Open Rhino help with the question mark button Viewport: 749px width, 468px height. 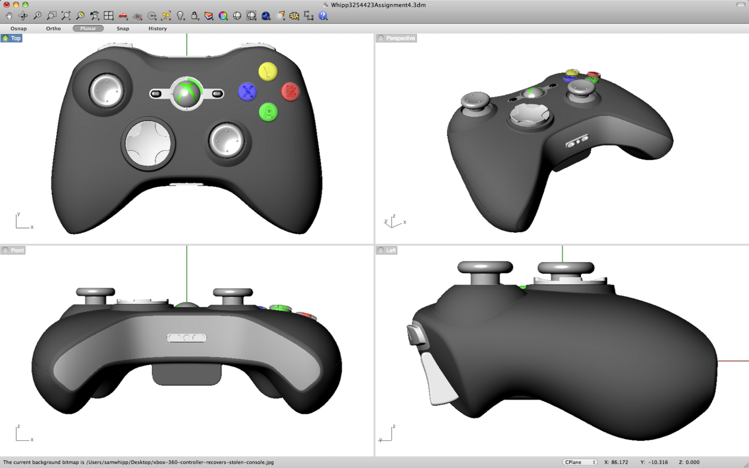pyautogui.click(x=322, y=16)
